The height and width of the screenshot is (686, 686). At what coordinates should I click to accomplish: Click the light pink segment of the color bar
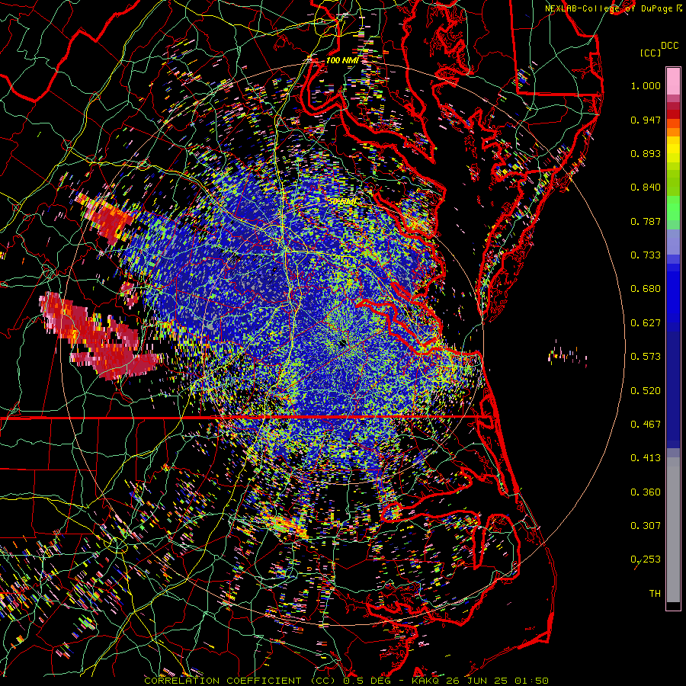click(x=673, y=82)
